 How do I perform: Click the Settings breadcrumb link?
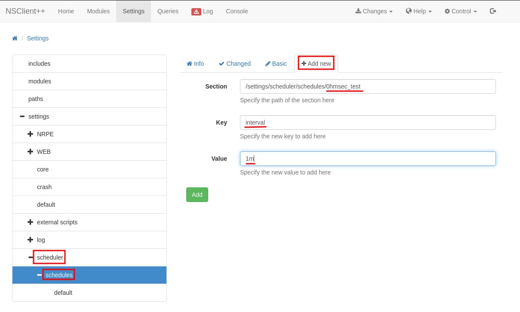click(x=38, y=38)
